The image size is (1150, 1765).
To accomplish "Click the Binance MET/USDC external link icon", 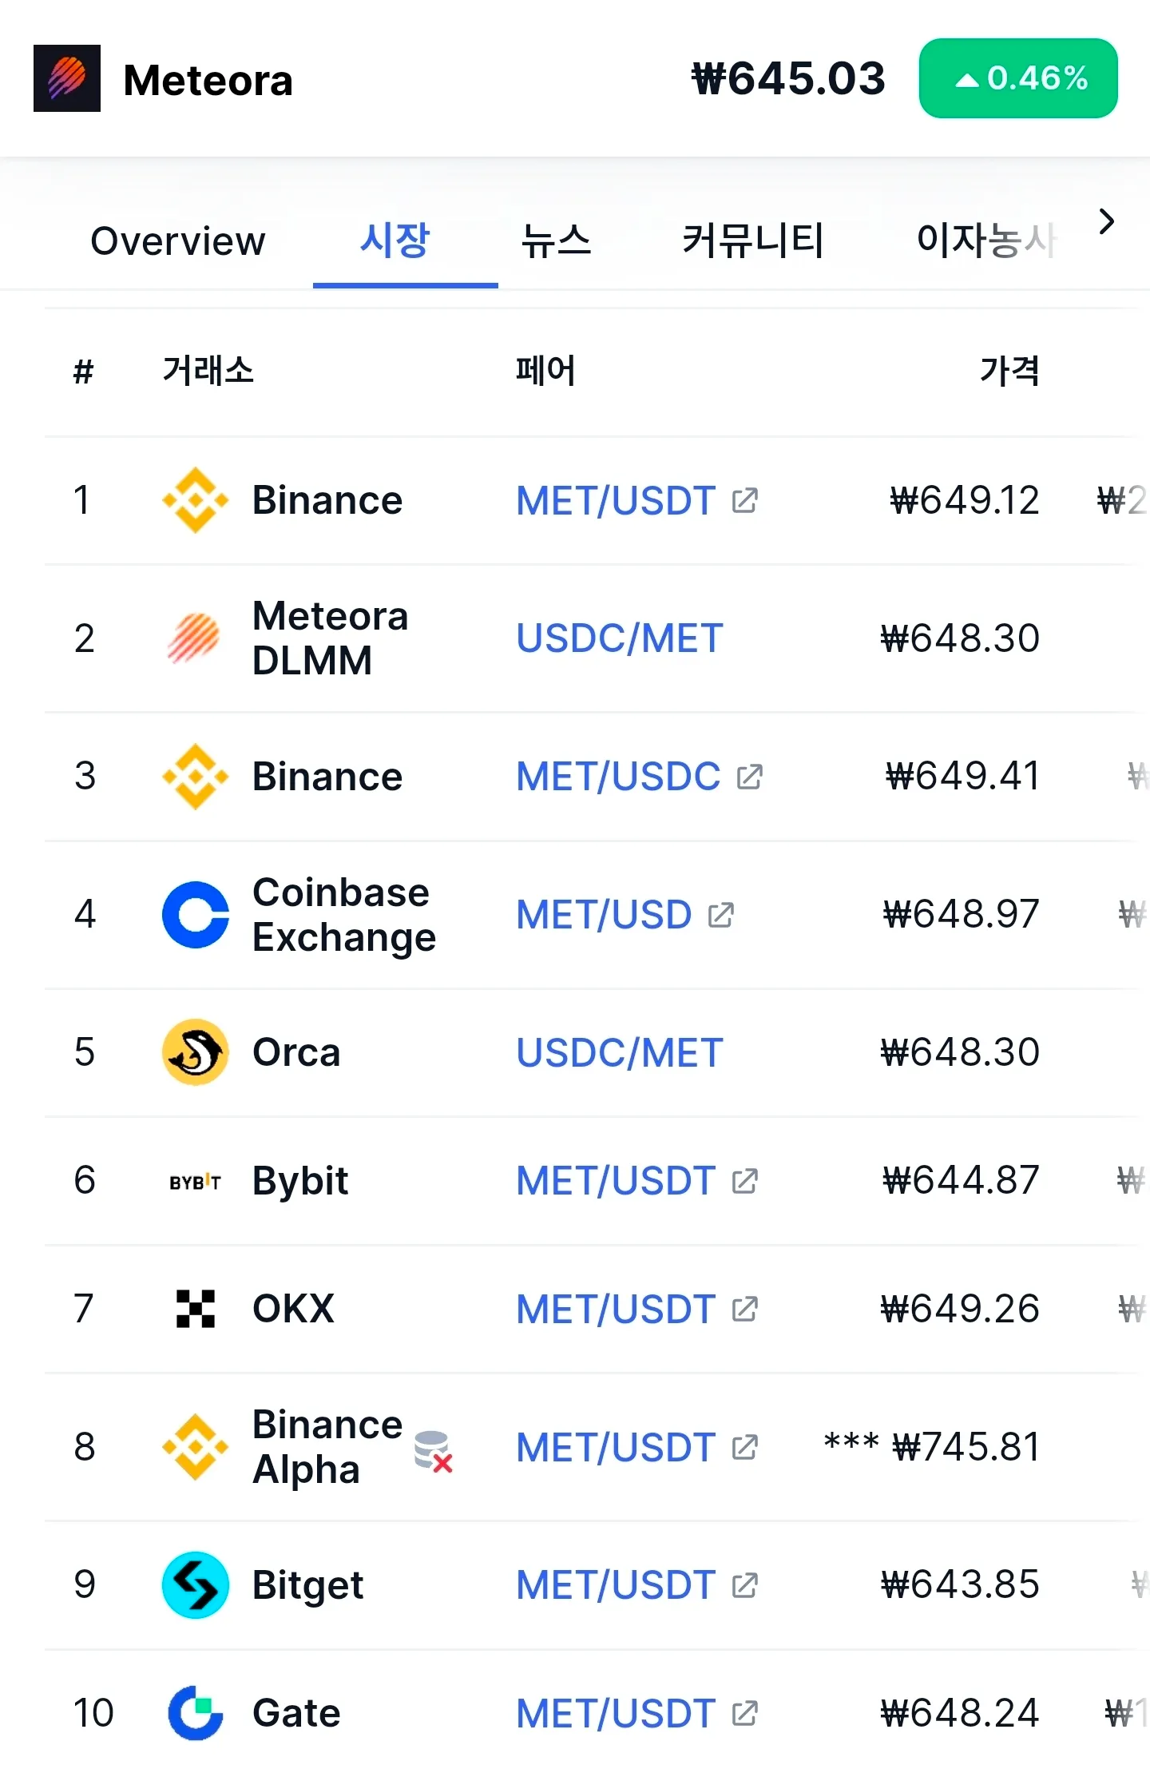I will coord(750,777).
